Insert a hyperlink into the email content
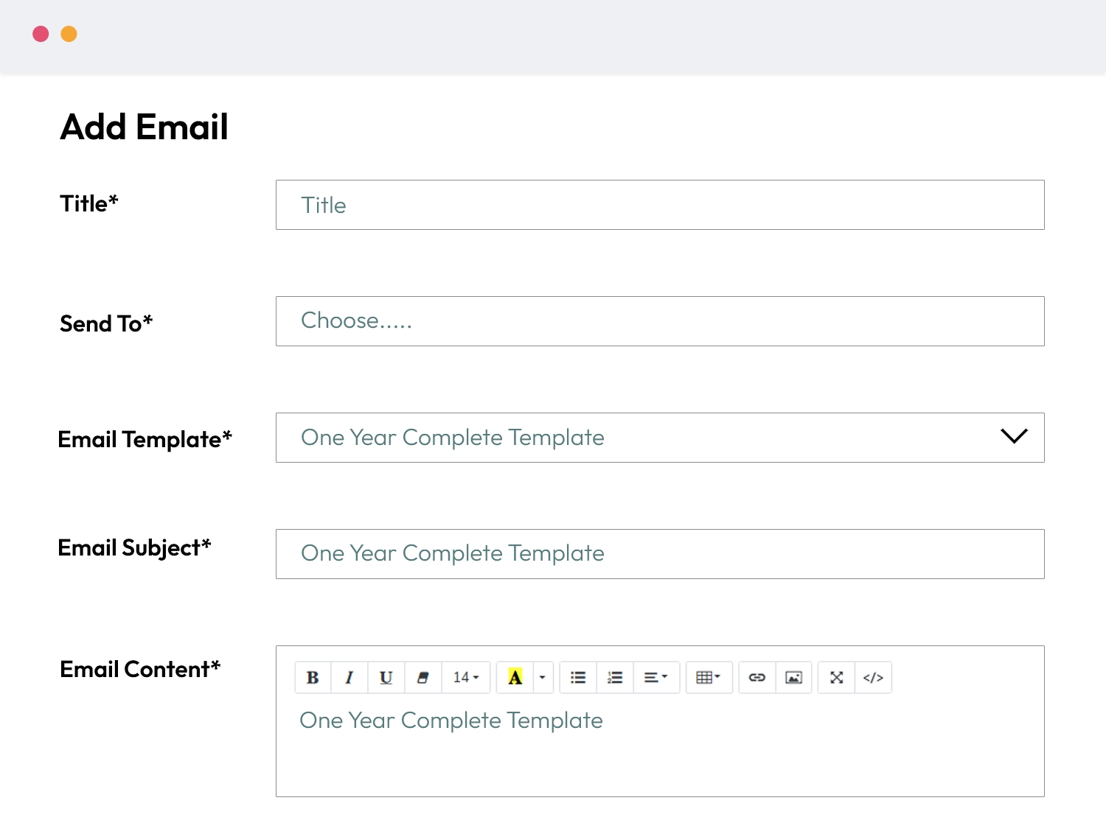Screen dimensions: 1106x834 757,677
